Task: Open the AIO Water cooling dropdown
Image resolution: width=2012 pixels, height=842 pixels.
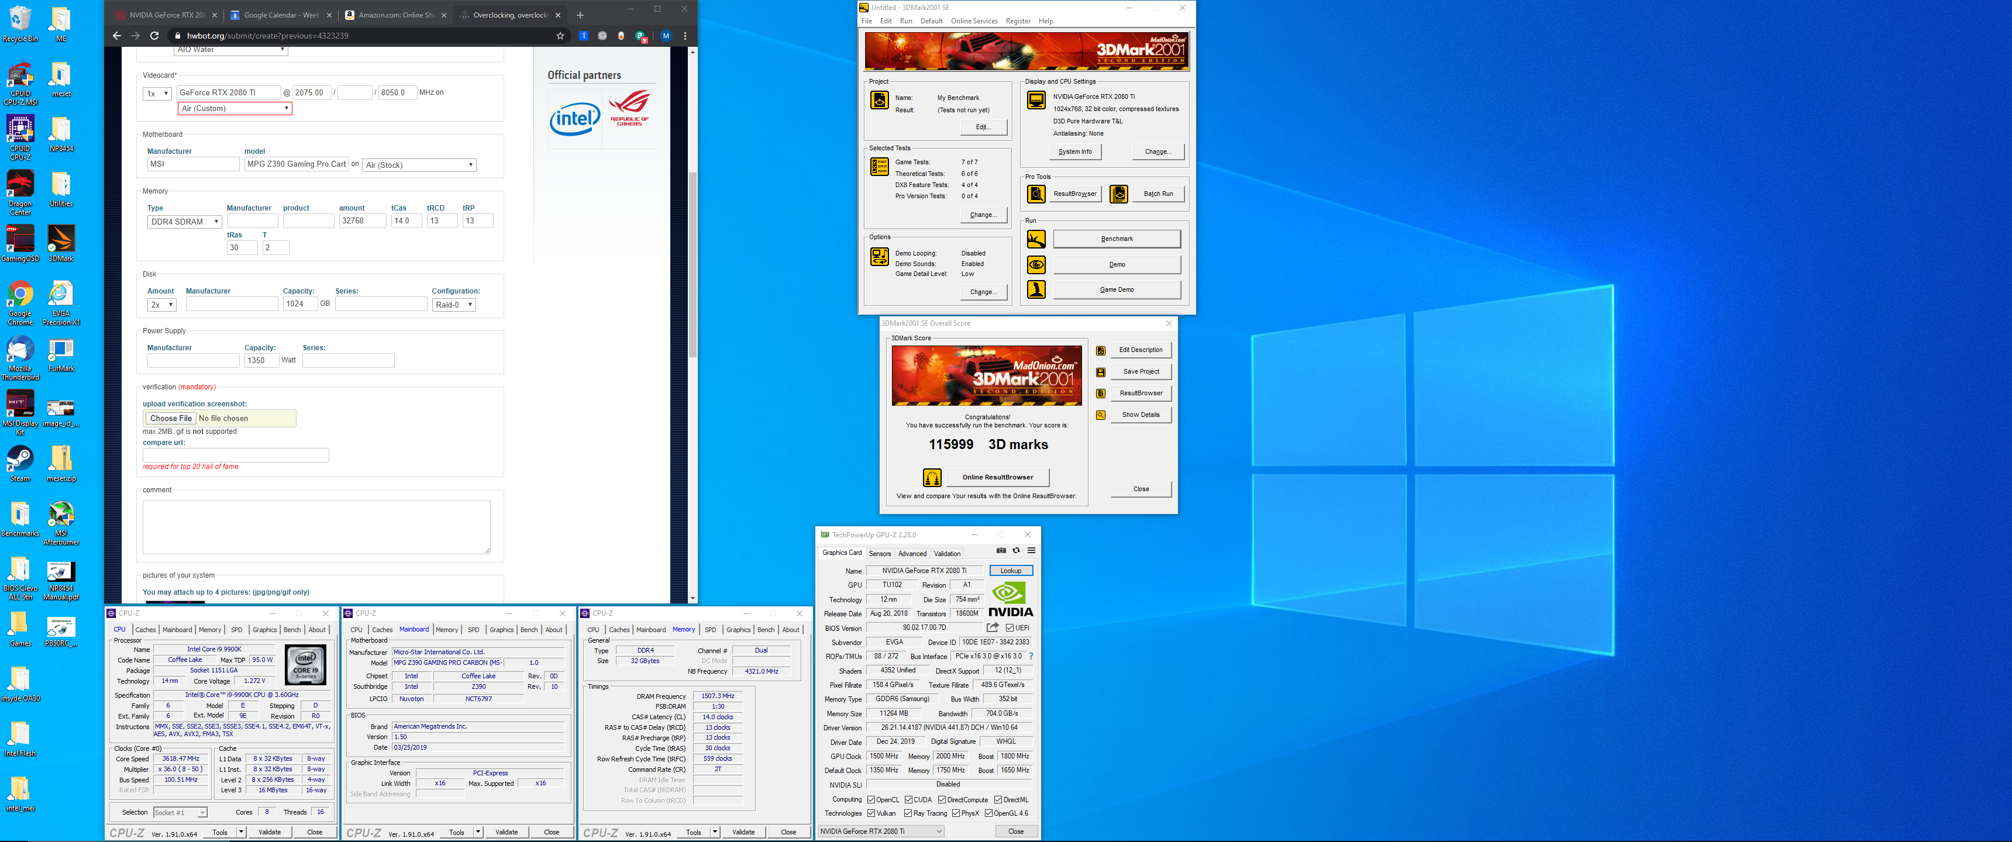Action: click(230, 50)
